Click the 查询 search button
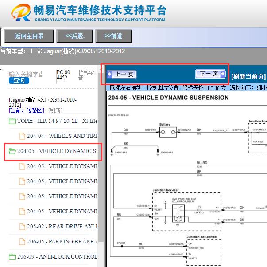 click(19, 80)
